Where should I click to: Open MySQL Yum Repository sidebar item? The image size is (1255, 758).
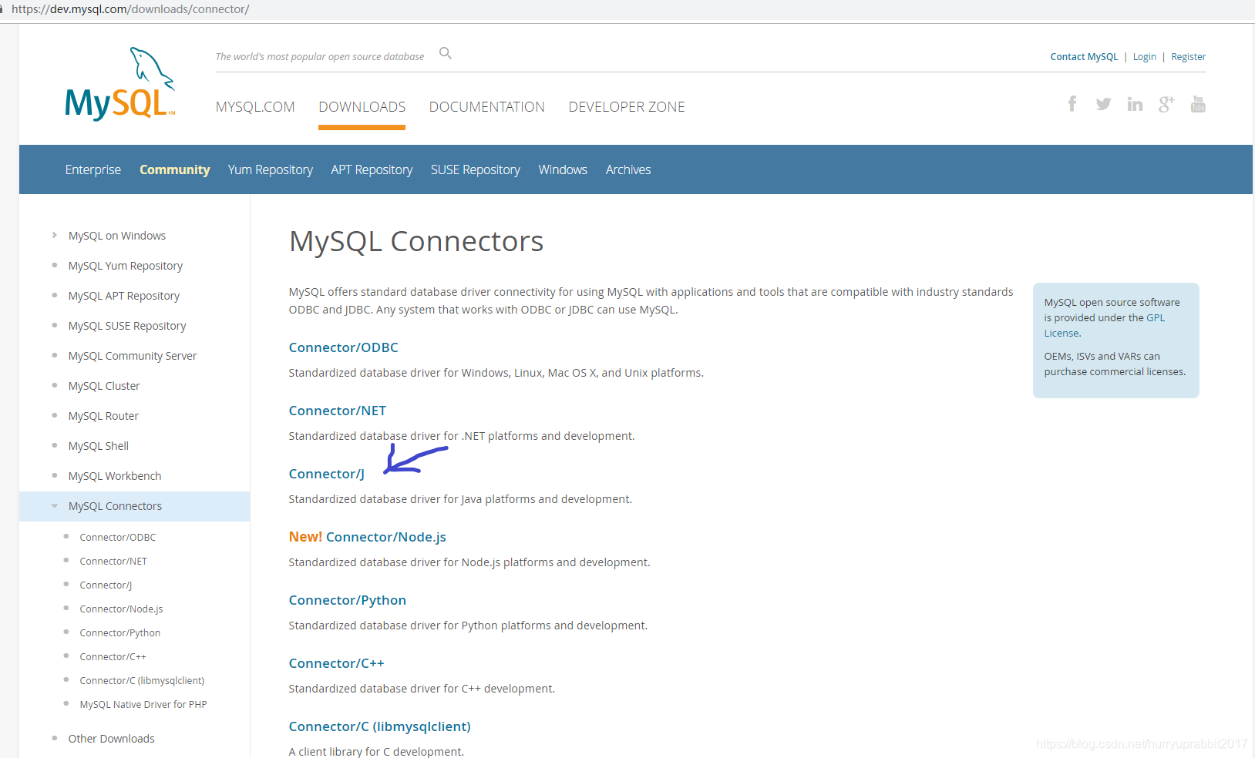[x=126, y=266]
